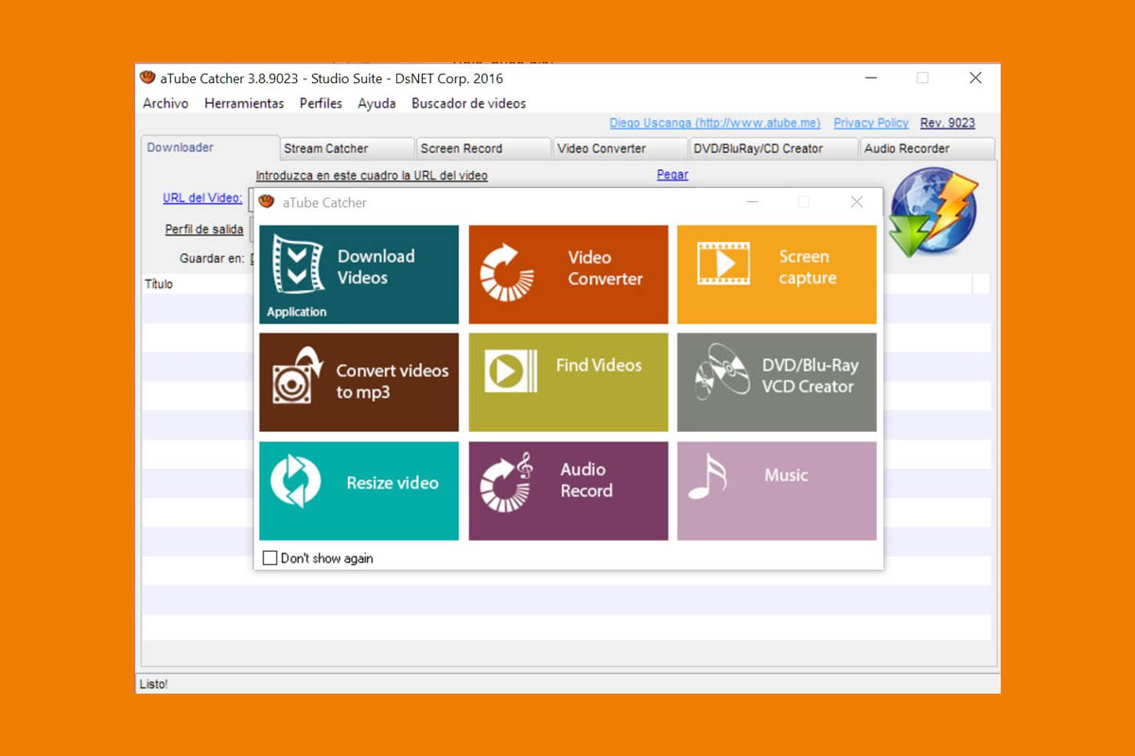
Task: Open the Privacy Policy link
Action: [x=870, y=123]
